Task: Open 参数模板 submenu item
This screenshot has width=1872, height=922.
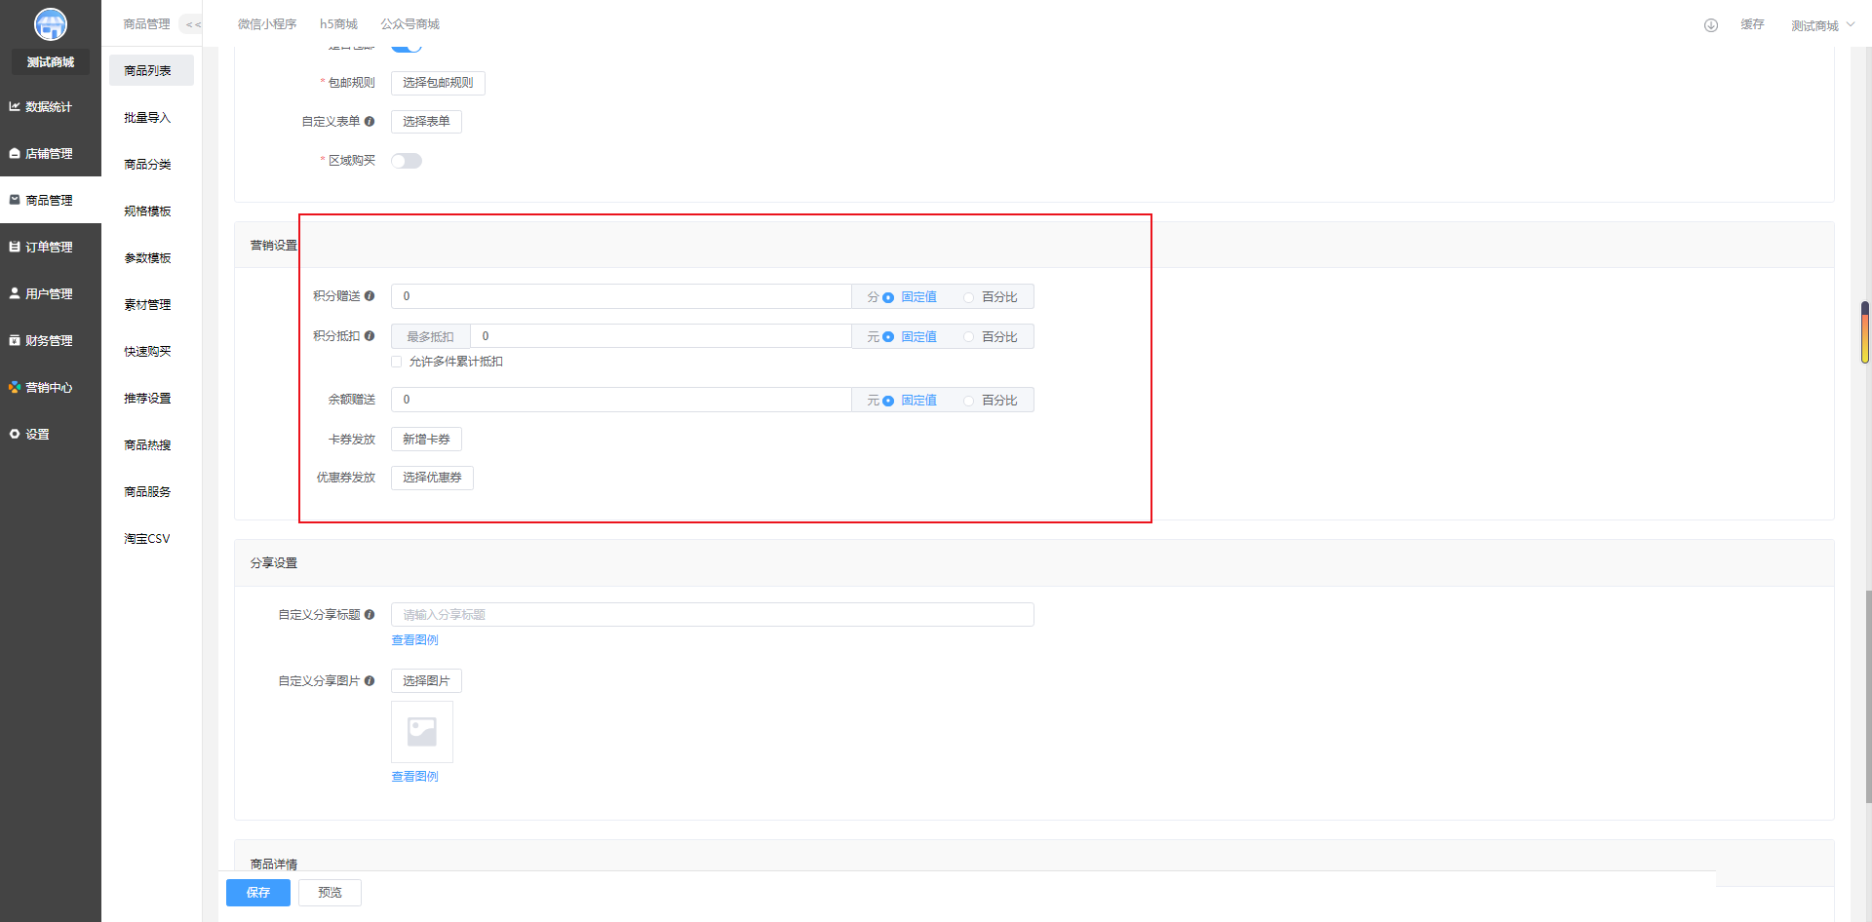Action: click(x=151, y=258)
